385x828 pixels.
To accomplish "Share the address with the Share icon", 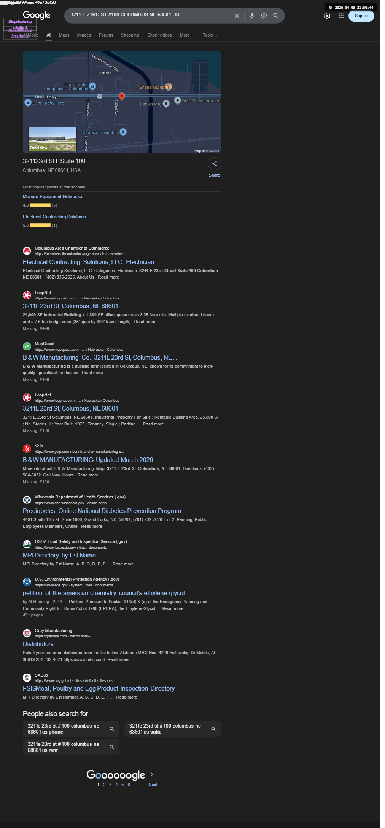I will click(x=215, y=164).
